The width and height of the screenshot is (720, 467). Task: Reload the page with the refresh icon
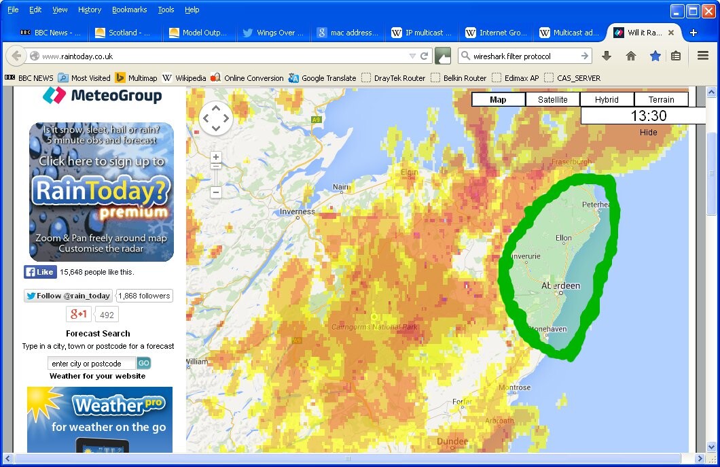click(x=425, y=56)
